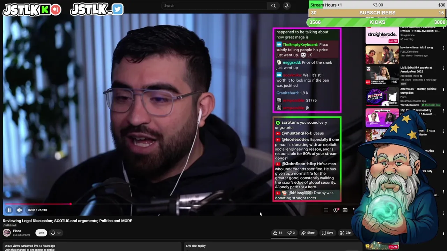Open the notification bell dropdown

(x=56, y=233)
